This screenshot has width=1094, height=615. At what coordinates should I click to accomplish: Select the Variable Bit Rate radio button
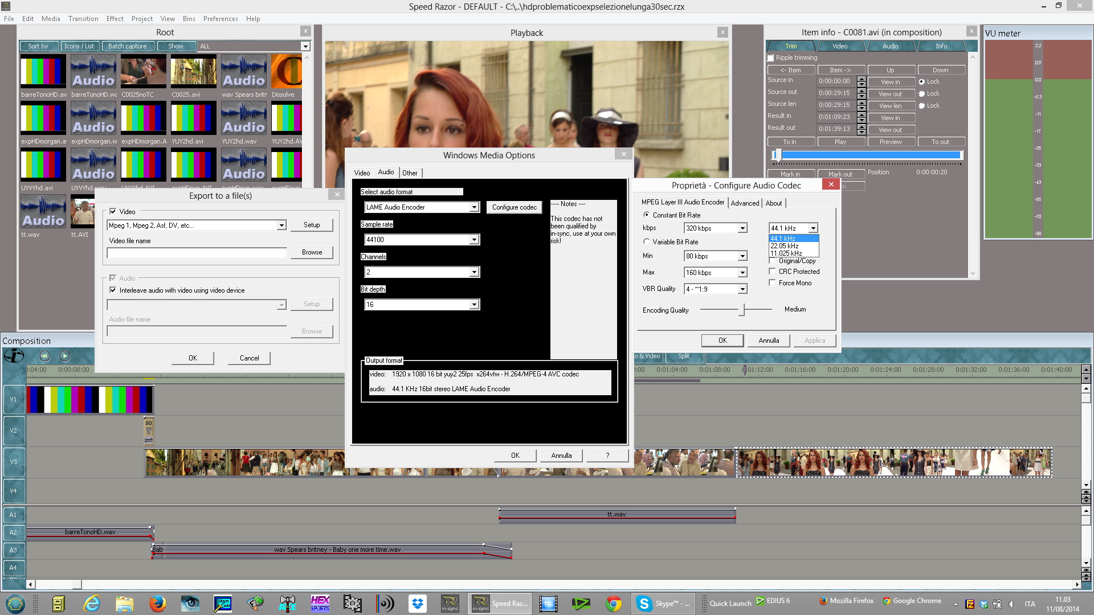coord(646,241)
